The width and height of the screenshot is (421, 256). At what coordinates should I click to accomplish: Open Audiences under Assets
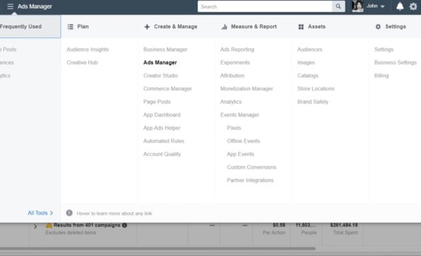click(310, 49)
